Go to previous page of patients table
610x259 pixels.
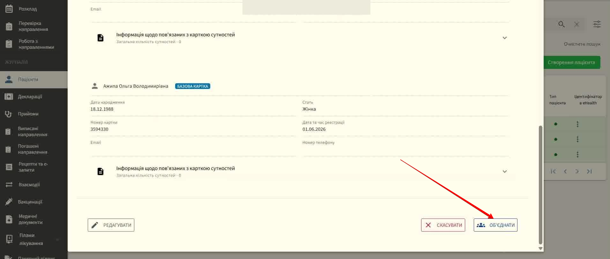coord(565,171)
